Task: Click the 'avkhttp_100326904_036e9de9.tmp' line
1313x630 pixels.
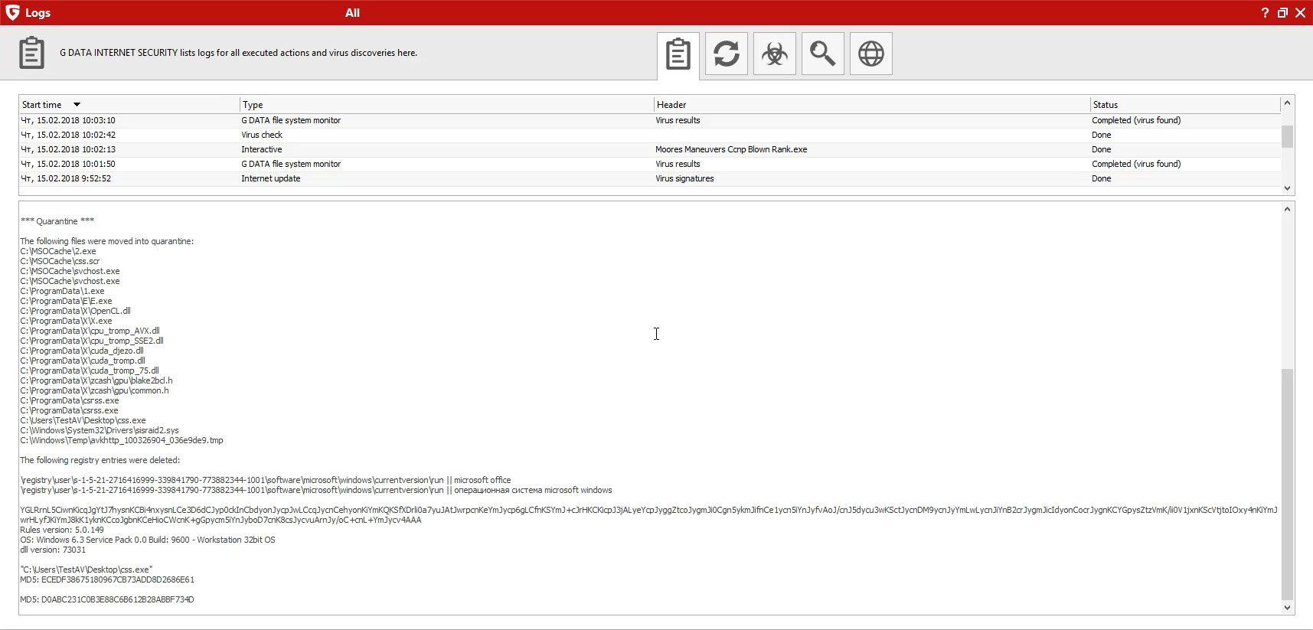Action: pyautogui.click(x=122, y=440)
